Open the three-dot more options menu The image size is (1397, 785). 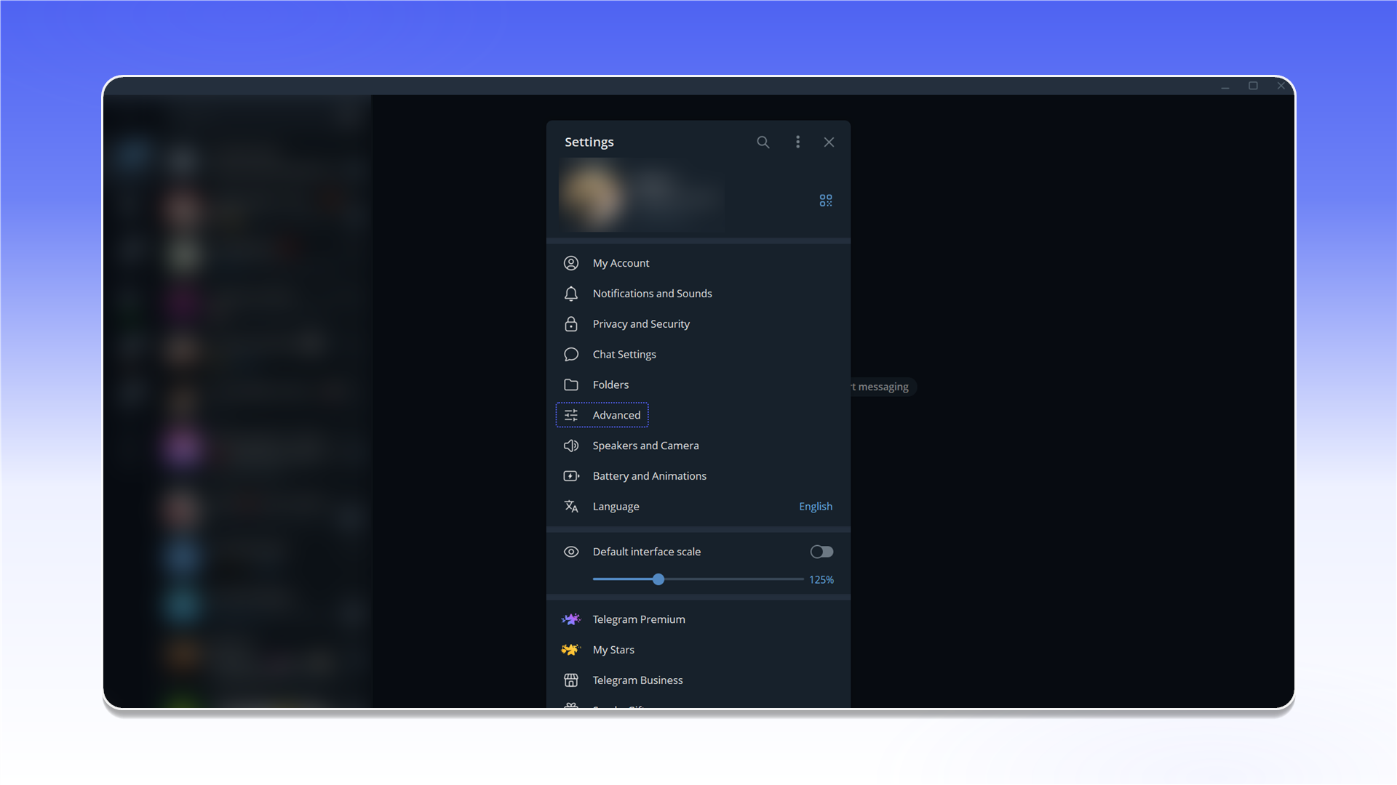click(797, 142)
